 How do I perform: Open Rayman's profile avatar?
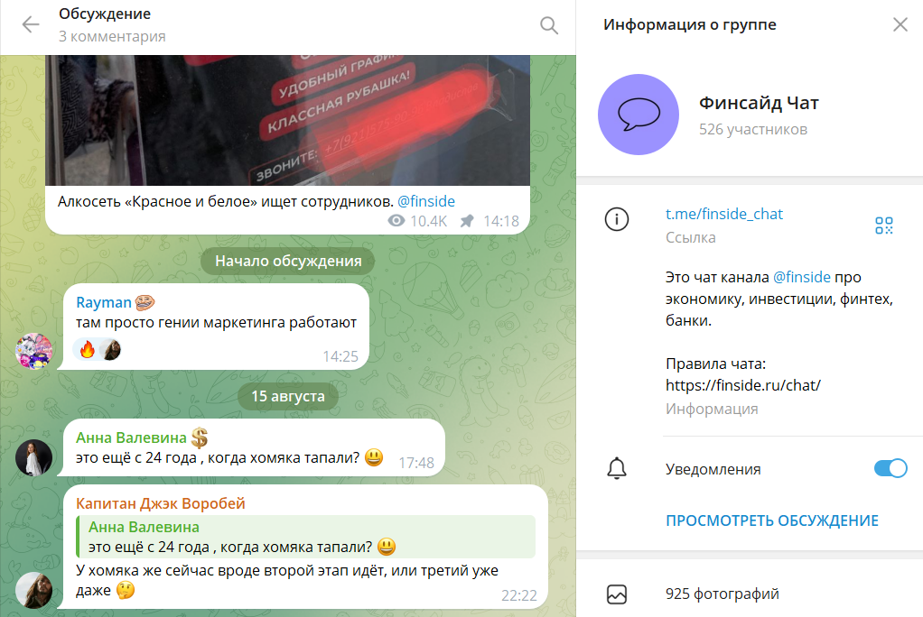click(33, 351)
